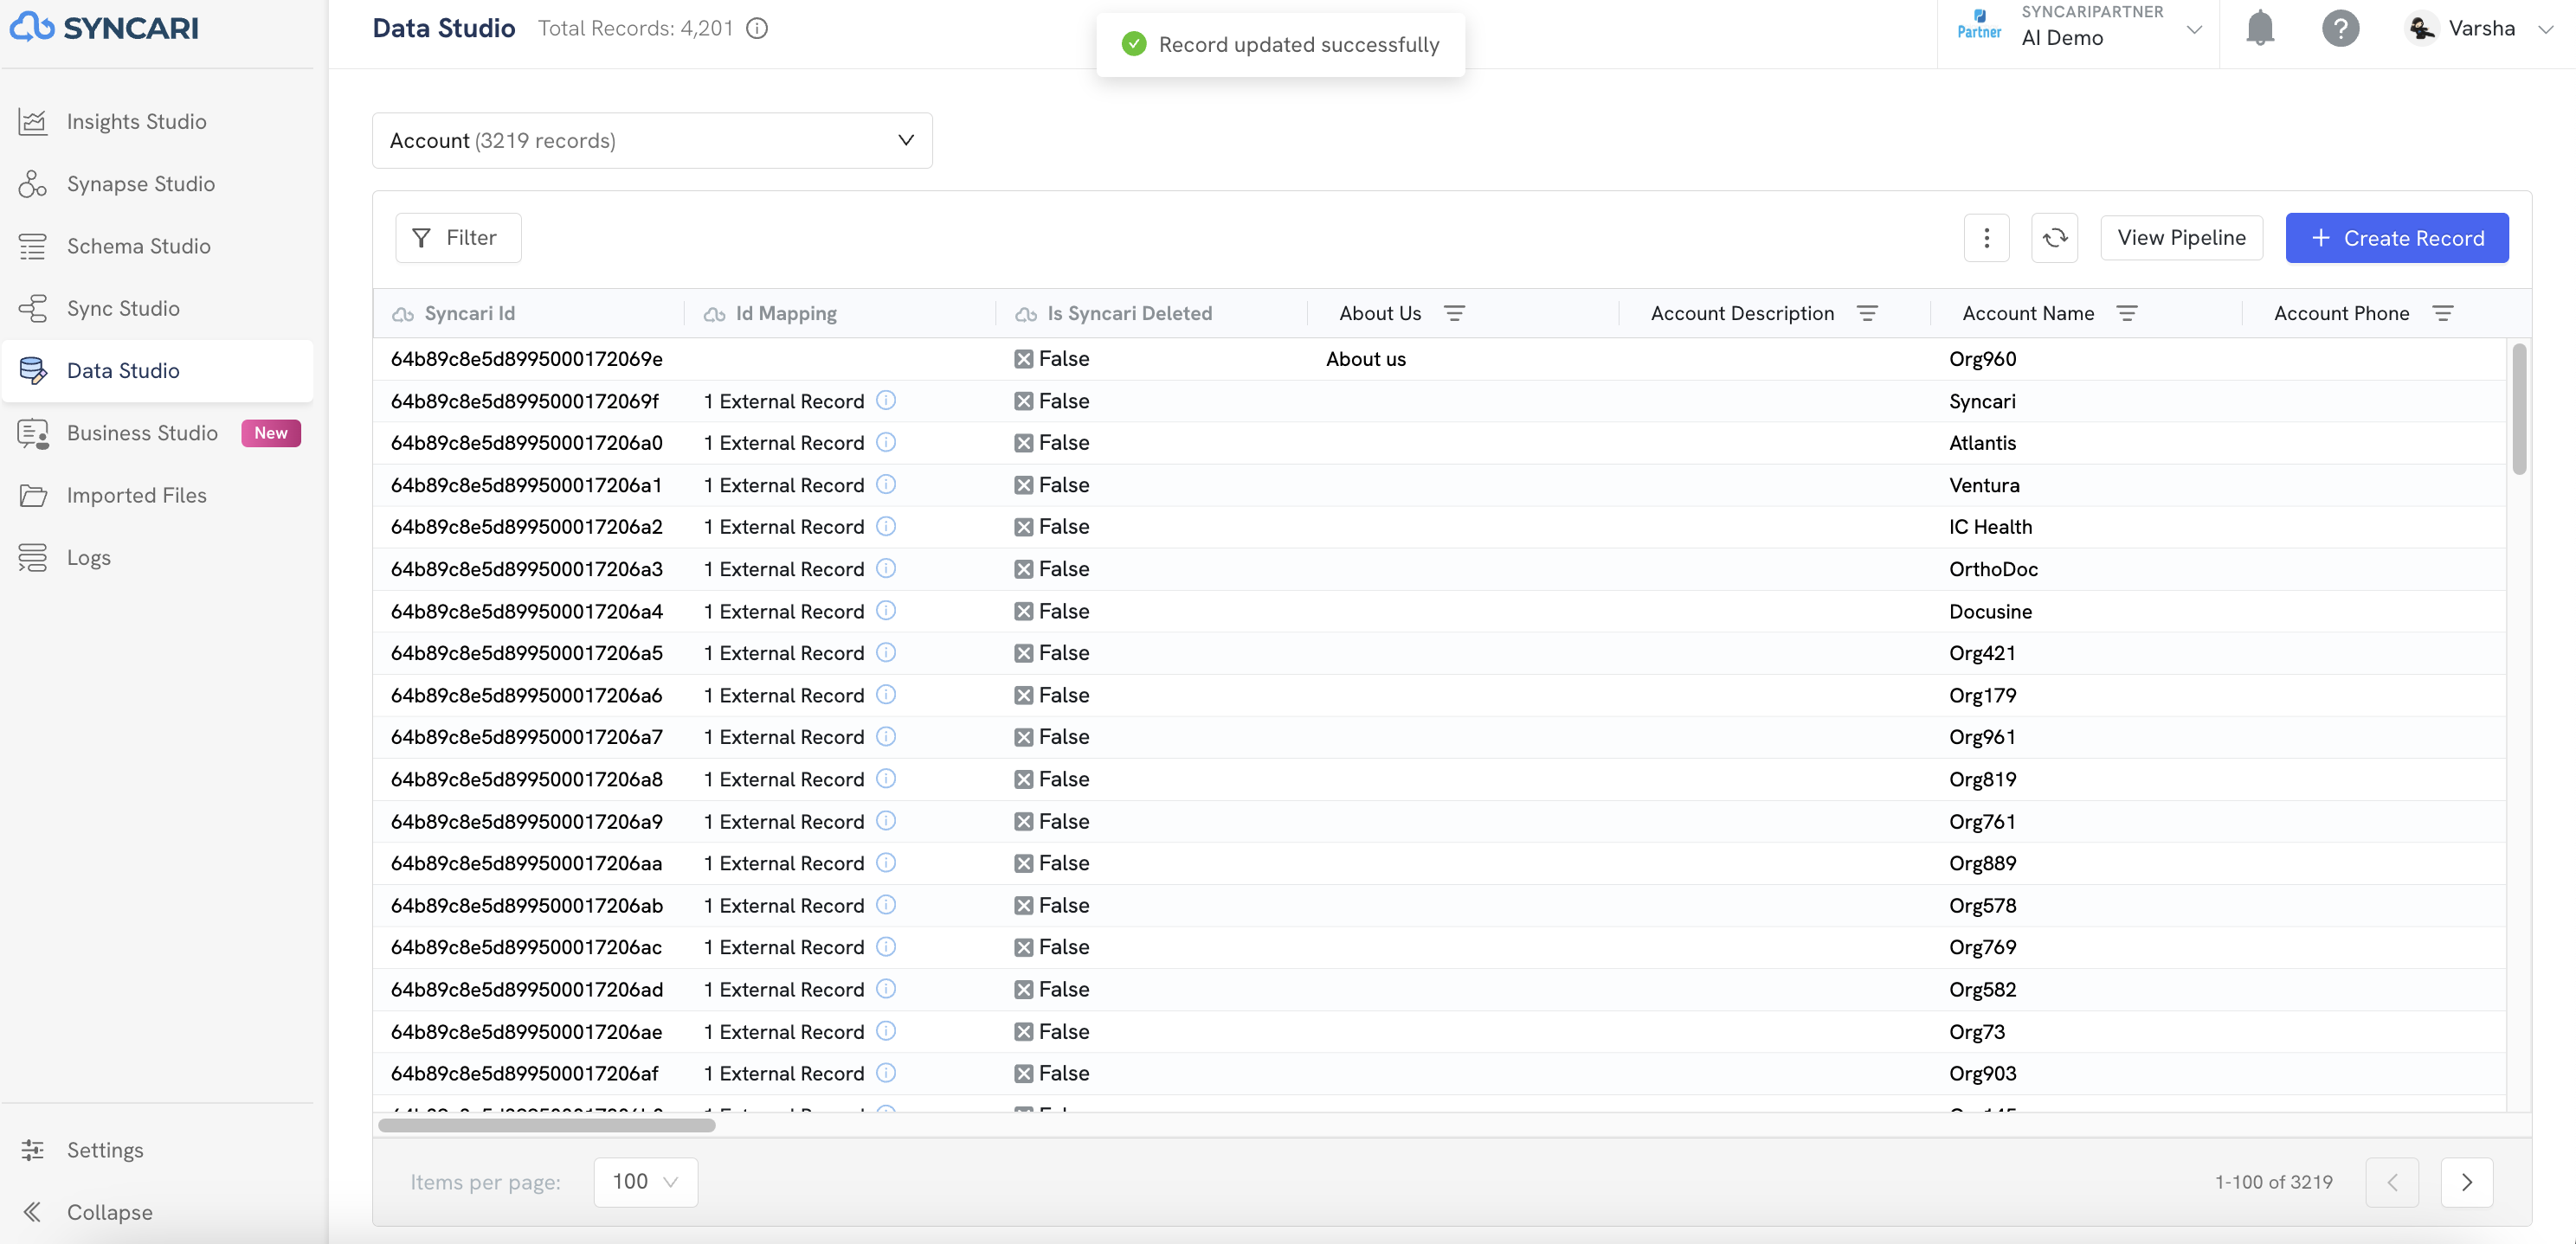Image resolution: width=2576 pixels, height=1244 pixels.
Task: Click '1 External Record' in Org761 row
Action: click(784, 821)
